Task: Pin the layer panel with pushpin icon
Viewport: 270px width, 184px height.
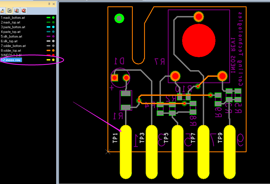Action: tap(49, 4)
